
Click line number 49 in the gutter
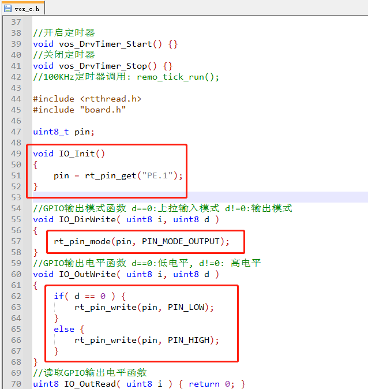(x=16, y=154)
